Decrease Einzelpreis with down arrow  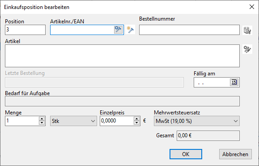(x=136, y=123)
